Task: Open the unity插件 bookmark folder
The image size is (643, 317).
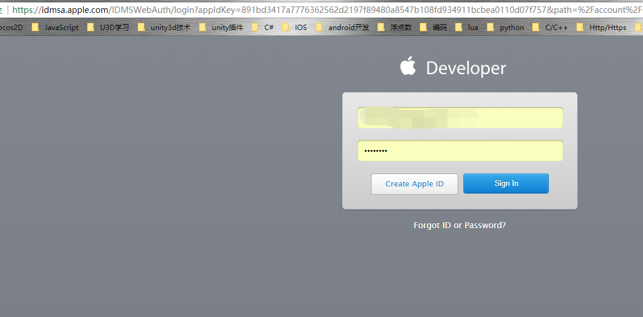Action: [221, 28]
